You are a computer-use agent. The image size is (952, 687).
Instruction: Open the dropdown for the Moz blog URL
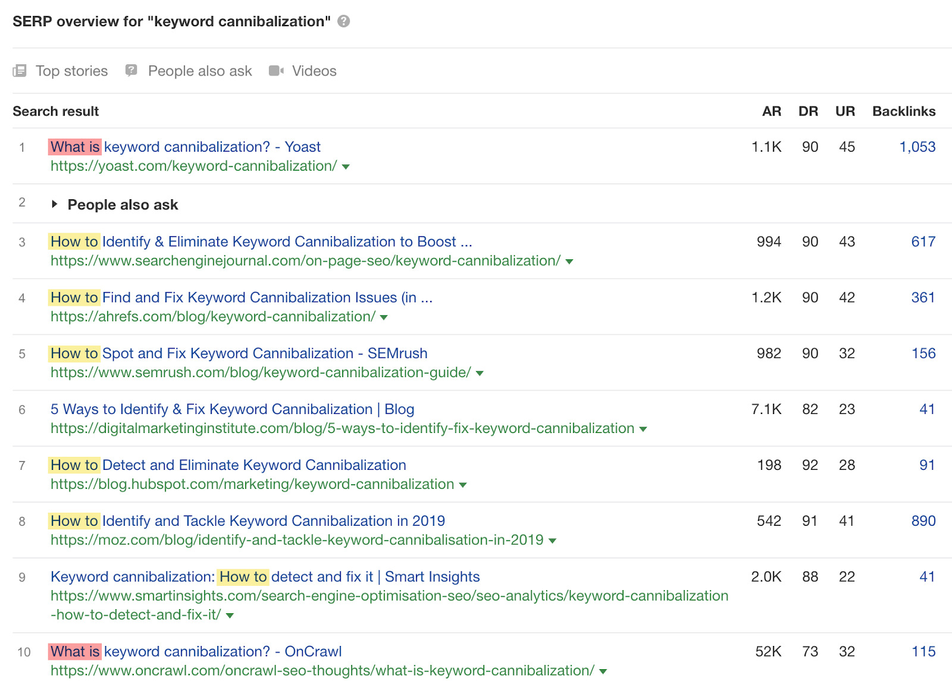553,540
